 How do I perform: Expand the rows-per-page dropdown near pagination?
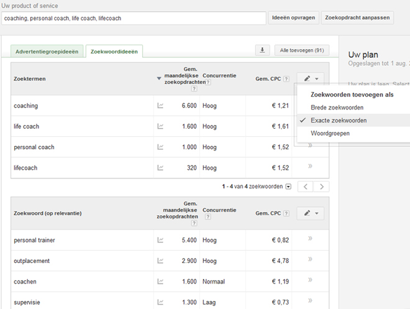288,187
